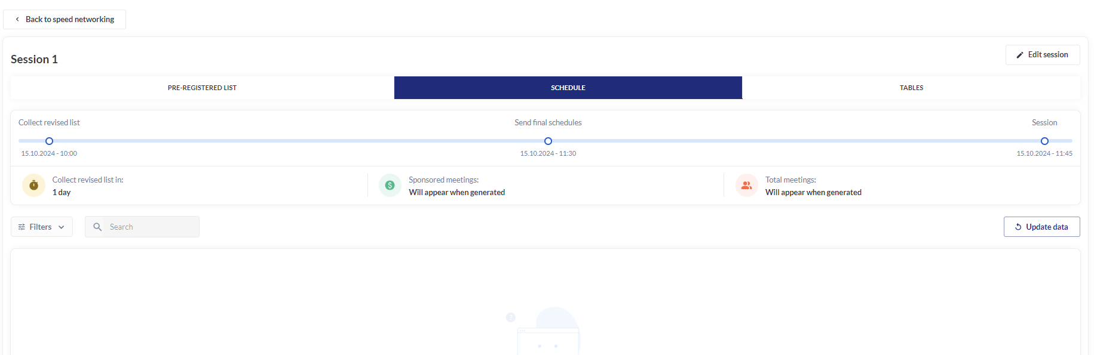Image resolution: width=1094 pixels, height=355 pixels.
Task: Focus the Search input field
Action: click(x=151, y=227)
